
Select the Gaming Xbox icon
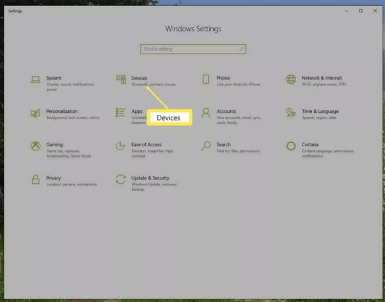(36, 146)
